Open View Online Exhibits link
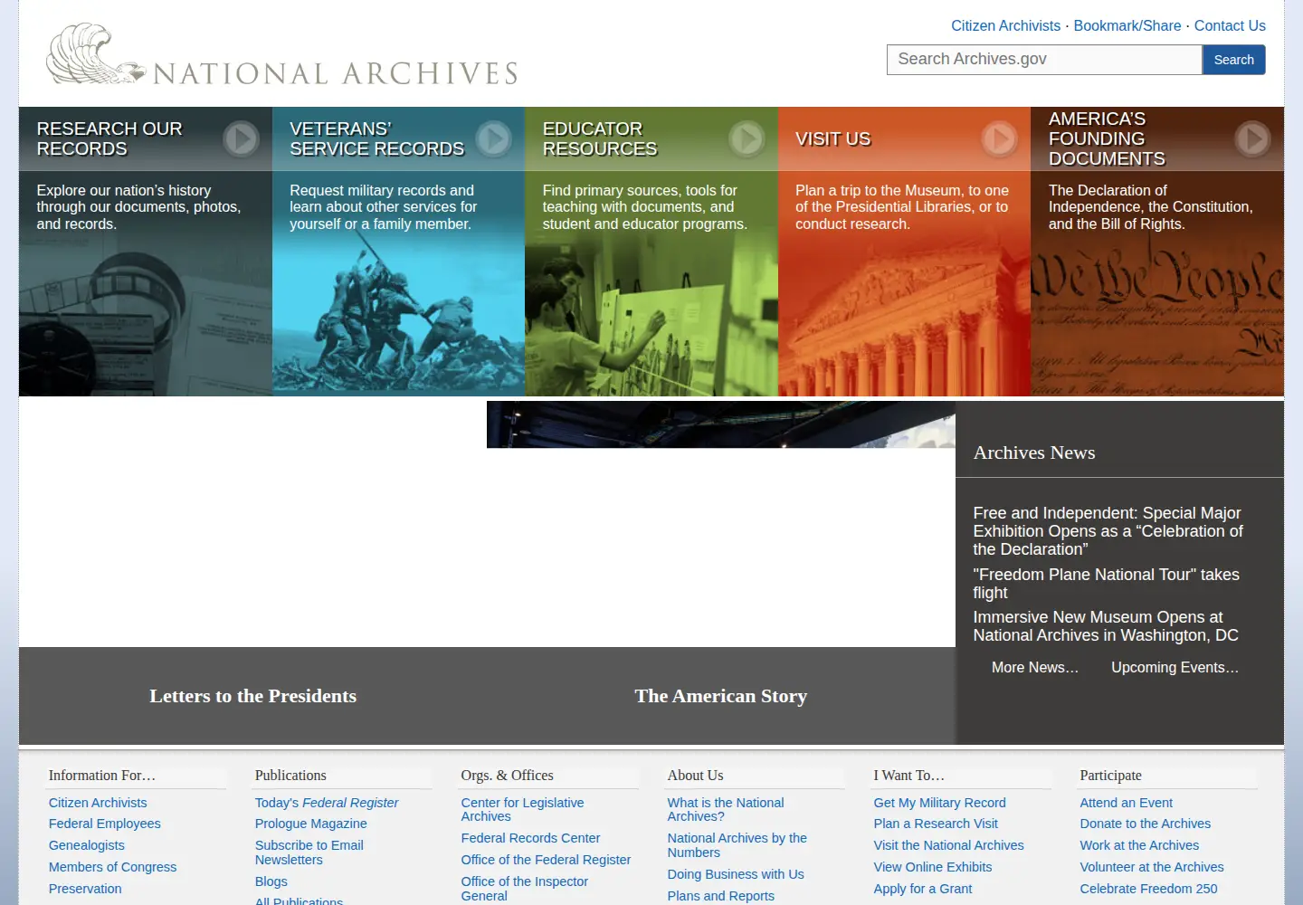This screenshot has height=905, width=1303. click(933, 867)
